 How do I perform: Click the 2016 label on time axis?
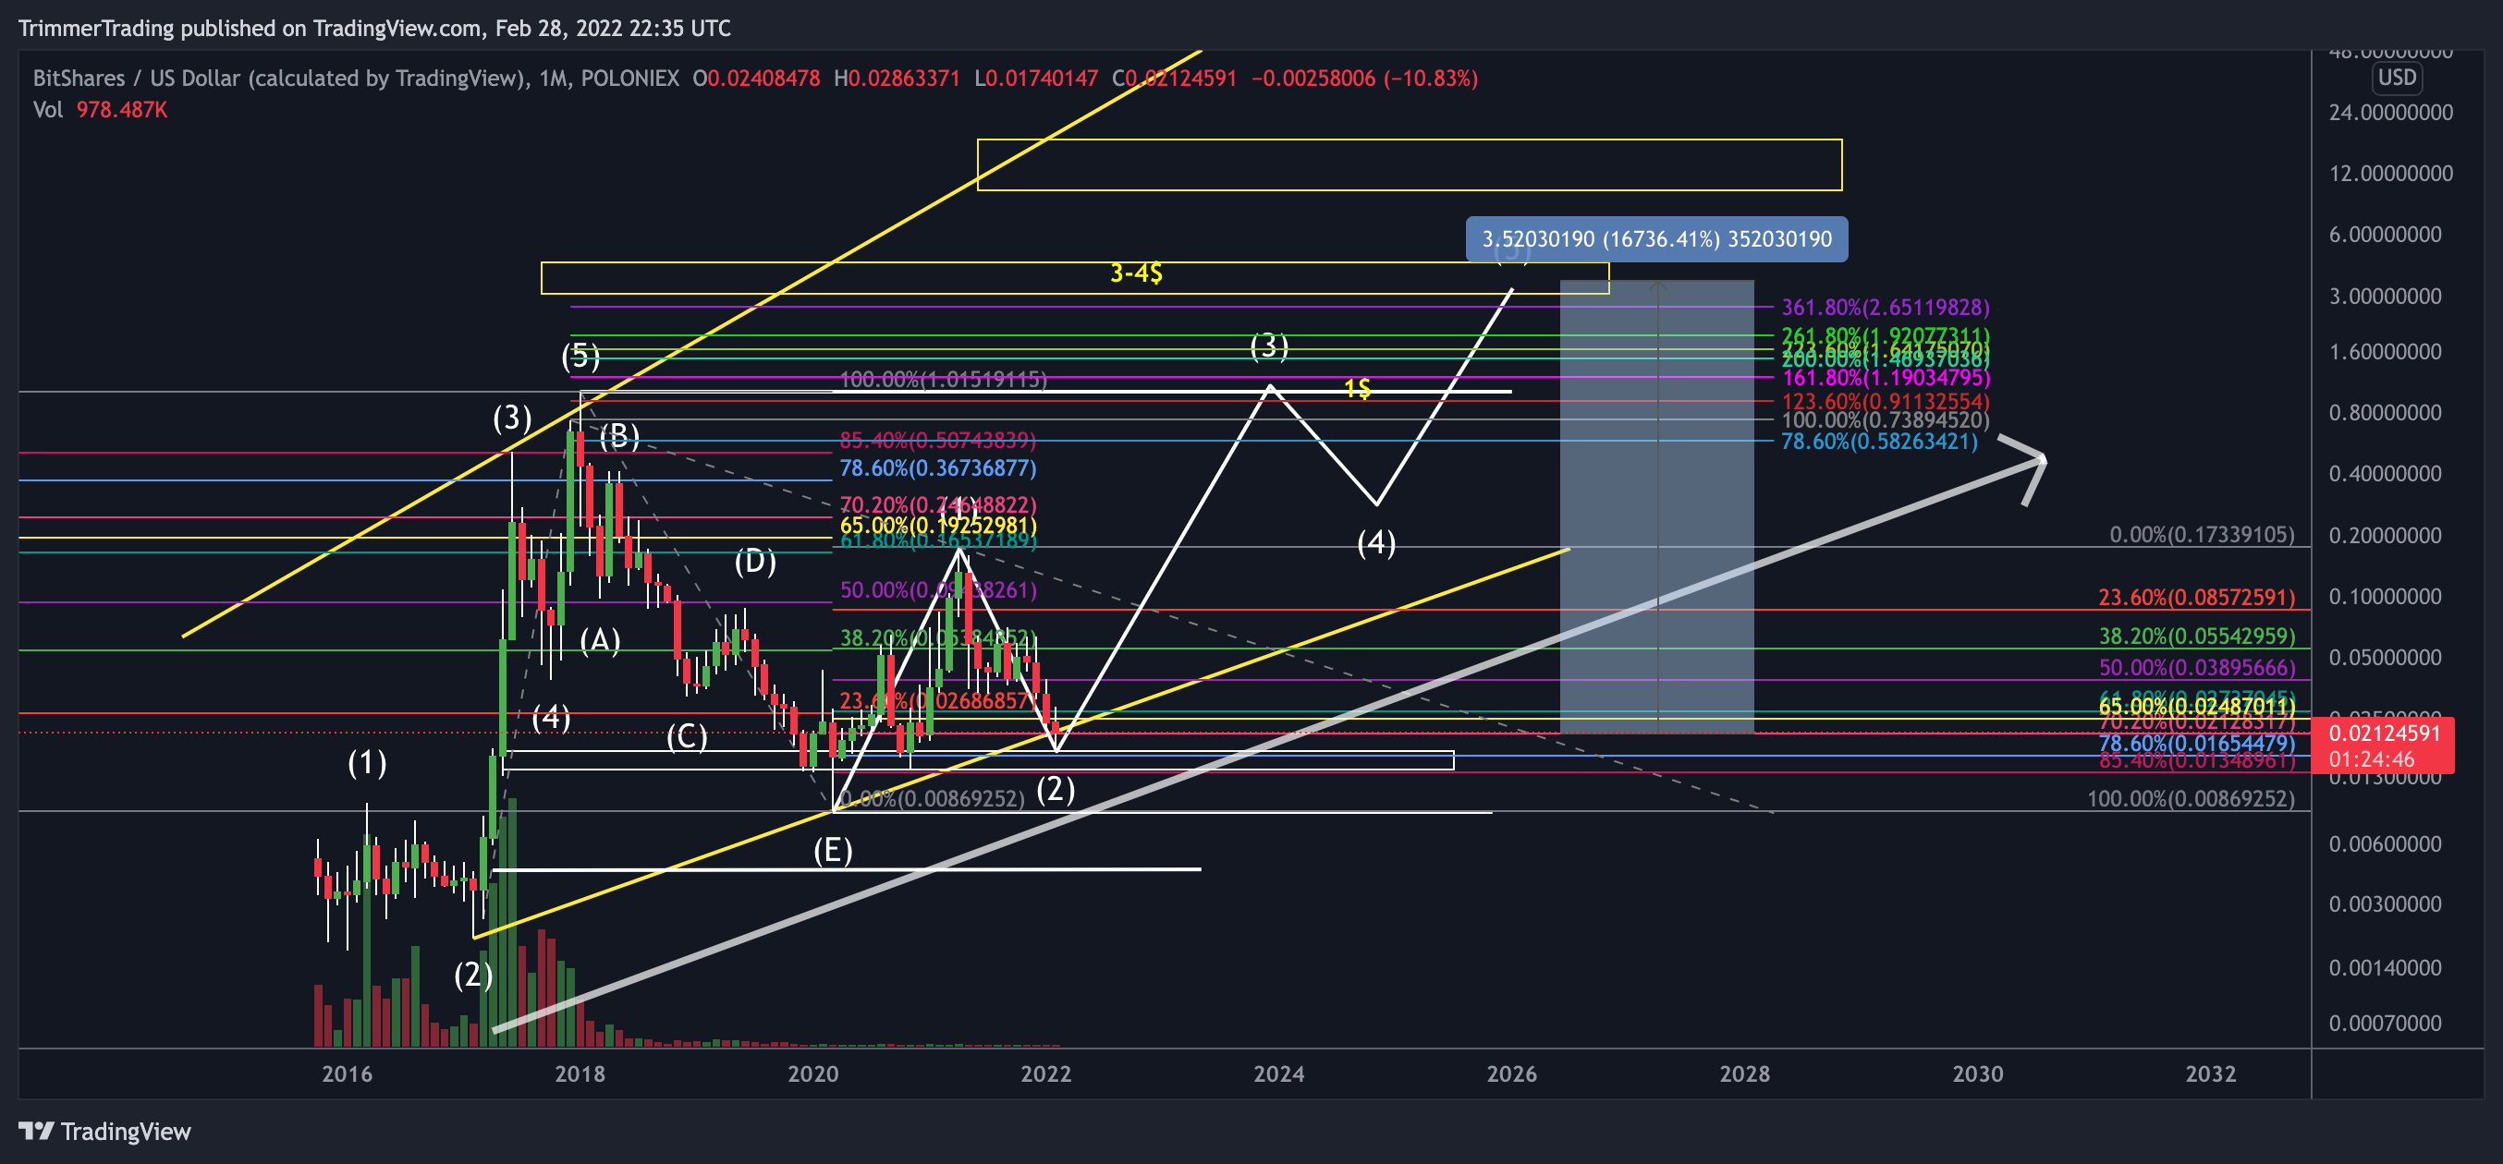[x=347, y=1073]
